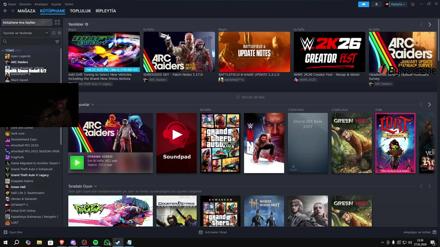Go forward with the right navigation arrow

point(12,11)
